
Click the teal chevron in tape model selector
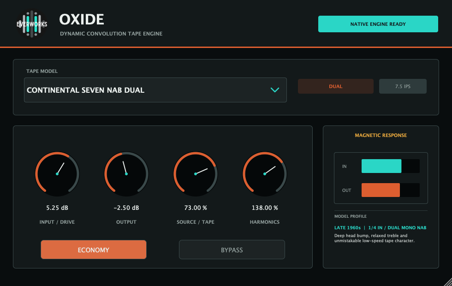[275, 90]
